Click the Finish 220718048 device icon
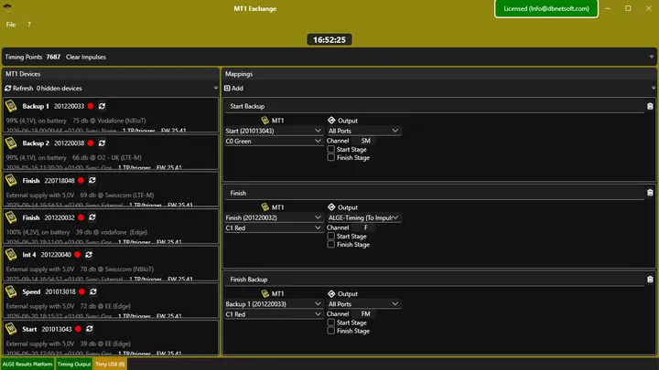The width and height of the screenshot is (659, 370). (11, 180)
